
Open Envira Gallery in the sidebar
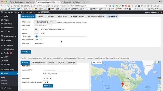tap(9, 70)
